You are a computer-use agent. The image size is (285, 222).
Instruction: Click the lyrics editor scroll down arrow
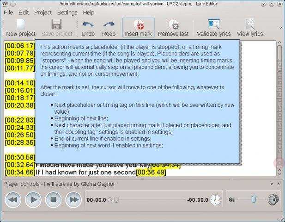point(279,174)
